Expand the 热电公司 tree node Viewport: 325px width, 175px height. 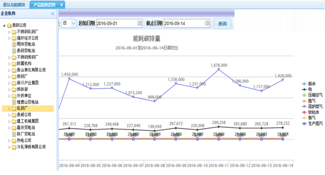pos(9,141)
